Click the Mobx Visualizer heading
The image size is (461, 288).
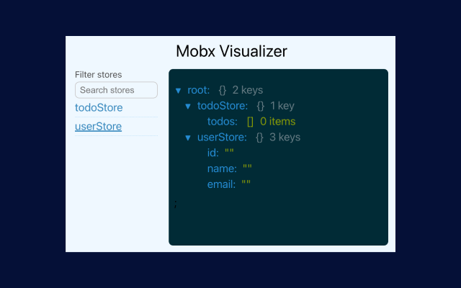tap(231, 51)
